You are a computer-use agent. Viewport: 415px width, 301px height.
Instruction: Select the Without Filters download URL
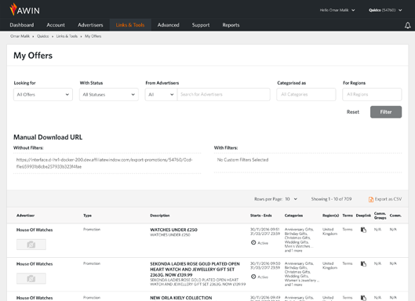click(x=104, y=163)
